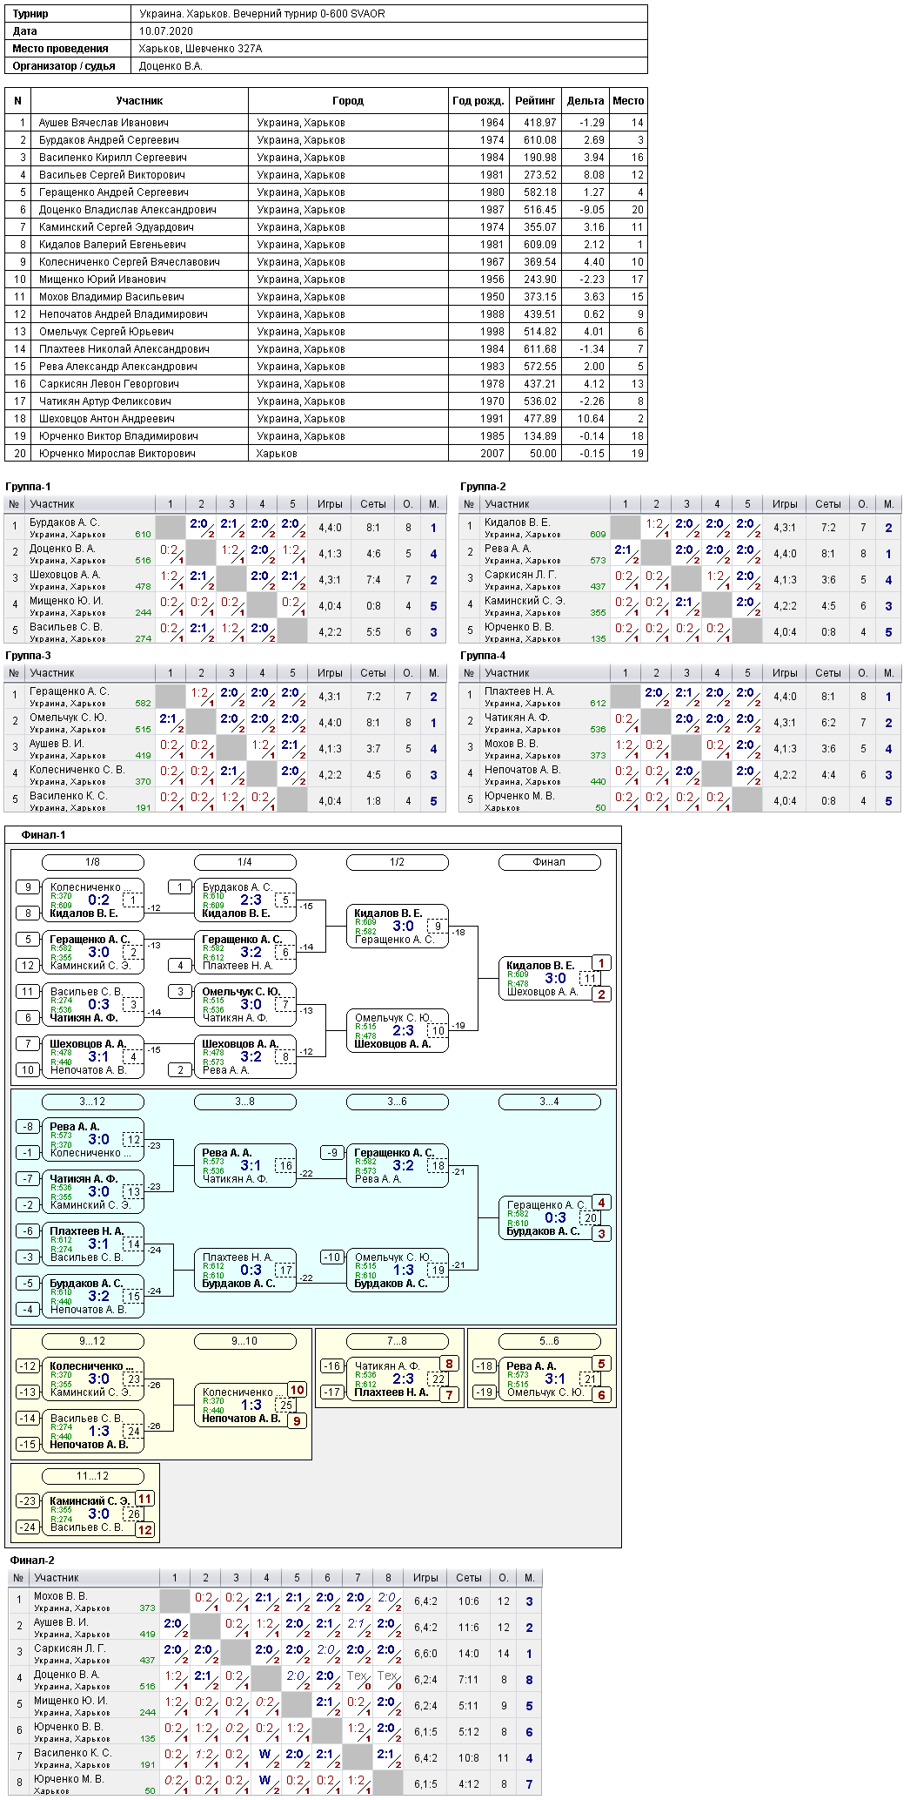Click the 5...6 placement match header

click(549, 1341)
